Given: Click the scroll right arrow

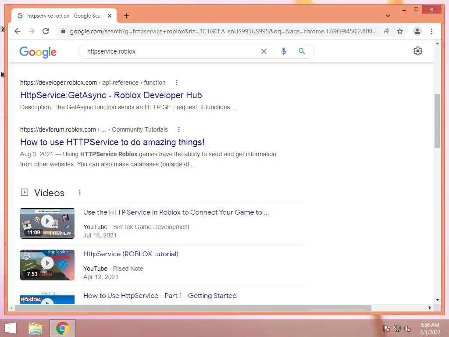Looking at the screenshot, I should [430, 308].
